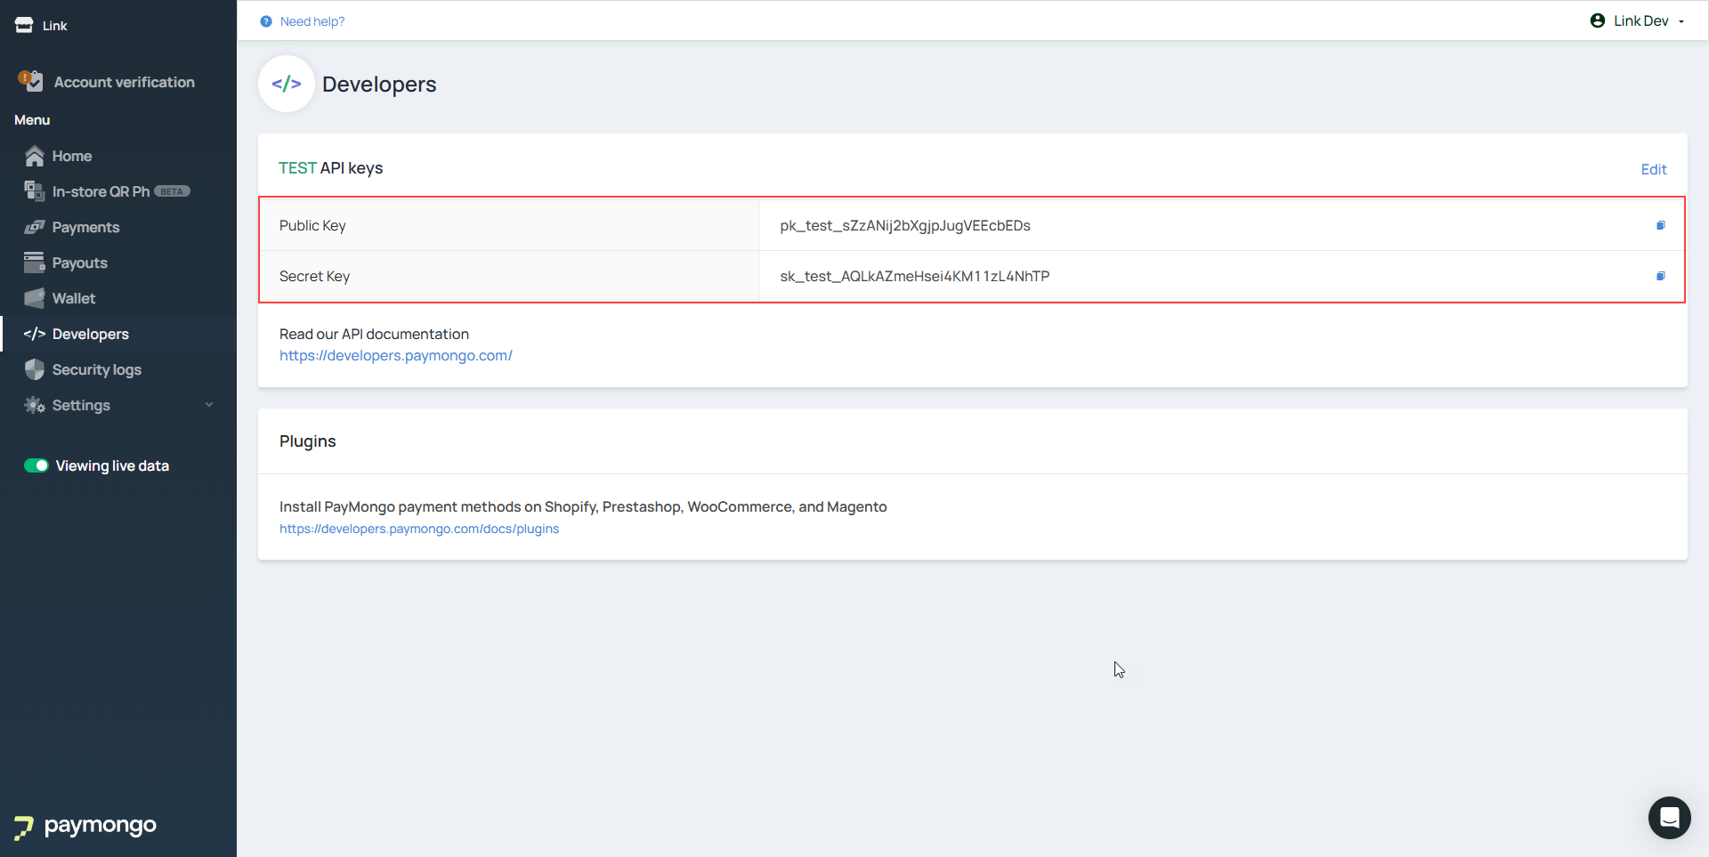Open the Payouts page

coord(79,263)
